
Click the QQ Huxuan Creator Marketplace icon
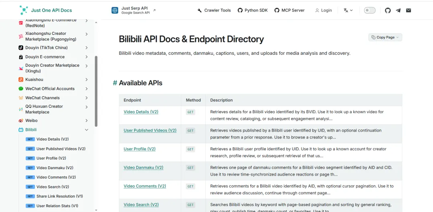(x=21, y=109)
